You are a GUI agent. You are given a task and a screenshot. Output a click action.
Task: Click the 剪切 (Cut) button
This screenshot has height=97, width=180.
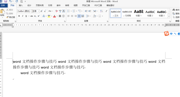[x=10, y=10]
